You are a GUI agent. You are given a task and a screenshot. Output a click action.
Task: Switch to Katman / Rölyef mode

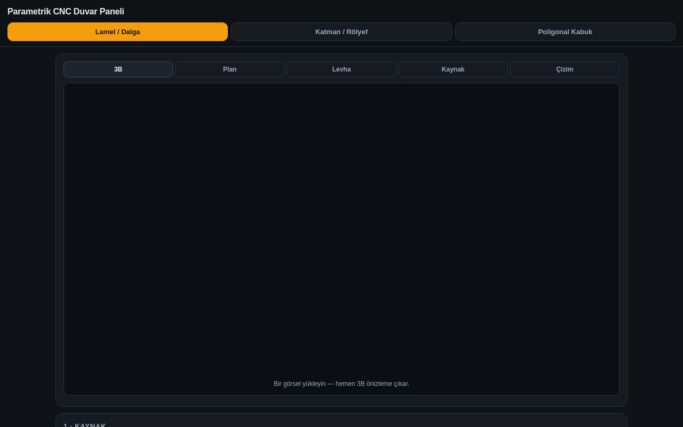click(341, 31)
